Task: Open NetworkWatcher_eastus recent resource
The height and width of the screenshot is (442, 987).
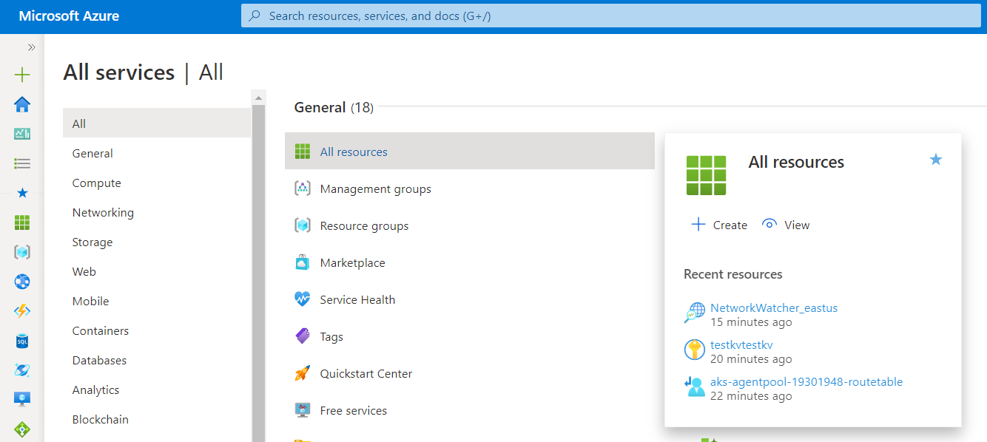Action: [x=773, y=308]
